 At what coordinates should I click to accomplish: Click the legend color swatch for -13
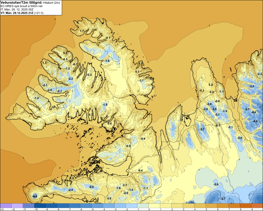(6, 205)
